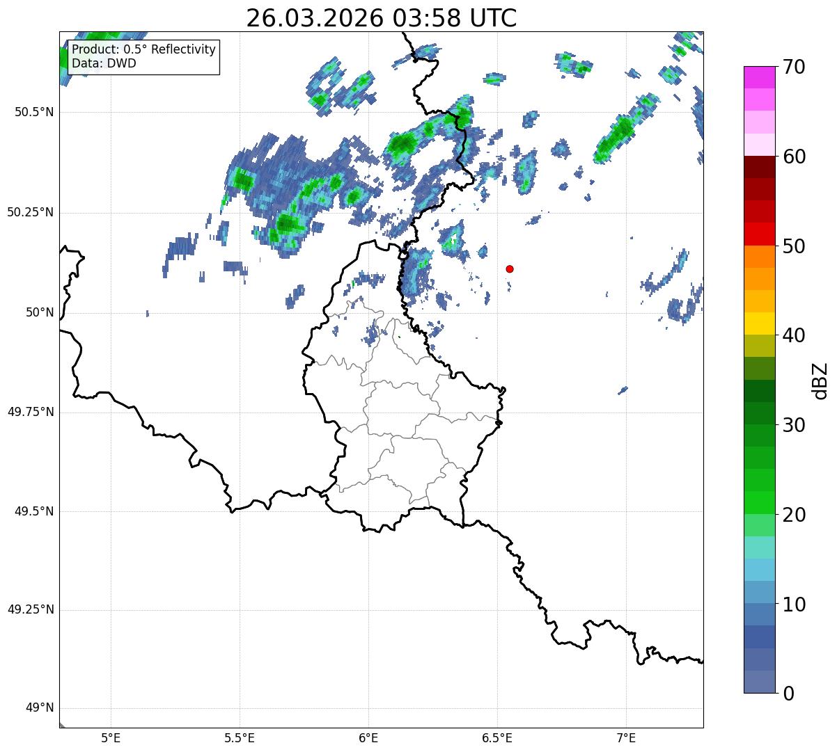The height and width of the screenshot is (752, 837).
Task: Select the 49.75°N latitude label
Action: coord(31,412)
